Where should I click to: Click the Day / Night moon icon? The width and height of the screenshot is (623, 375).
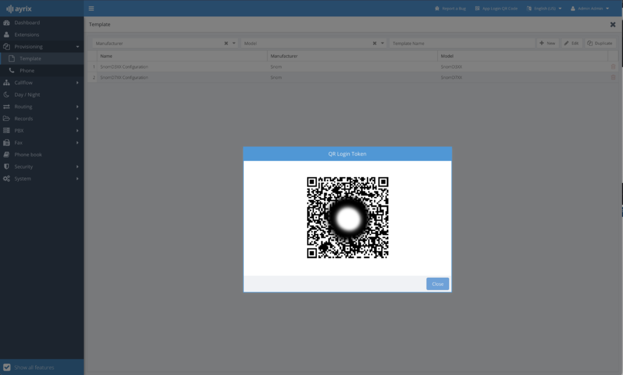tap(6, 94)
